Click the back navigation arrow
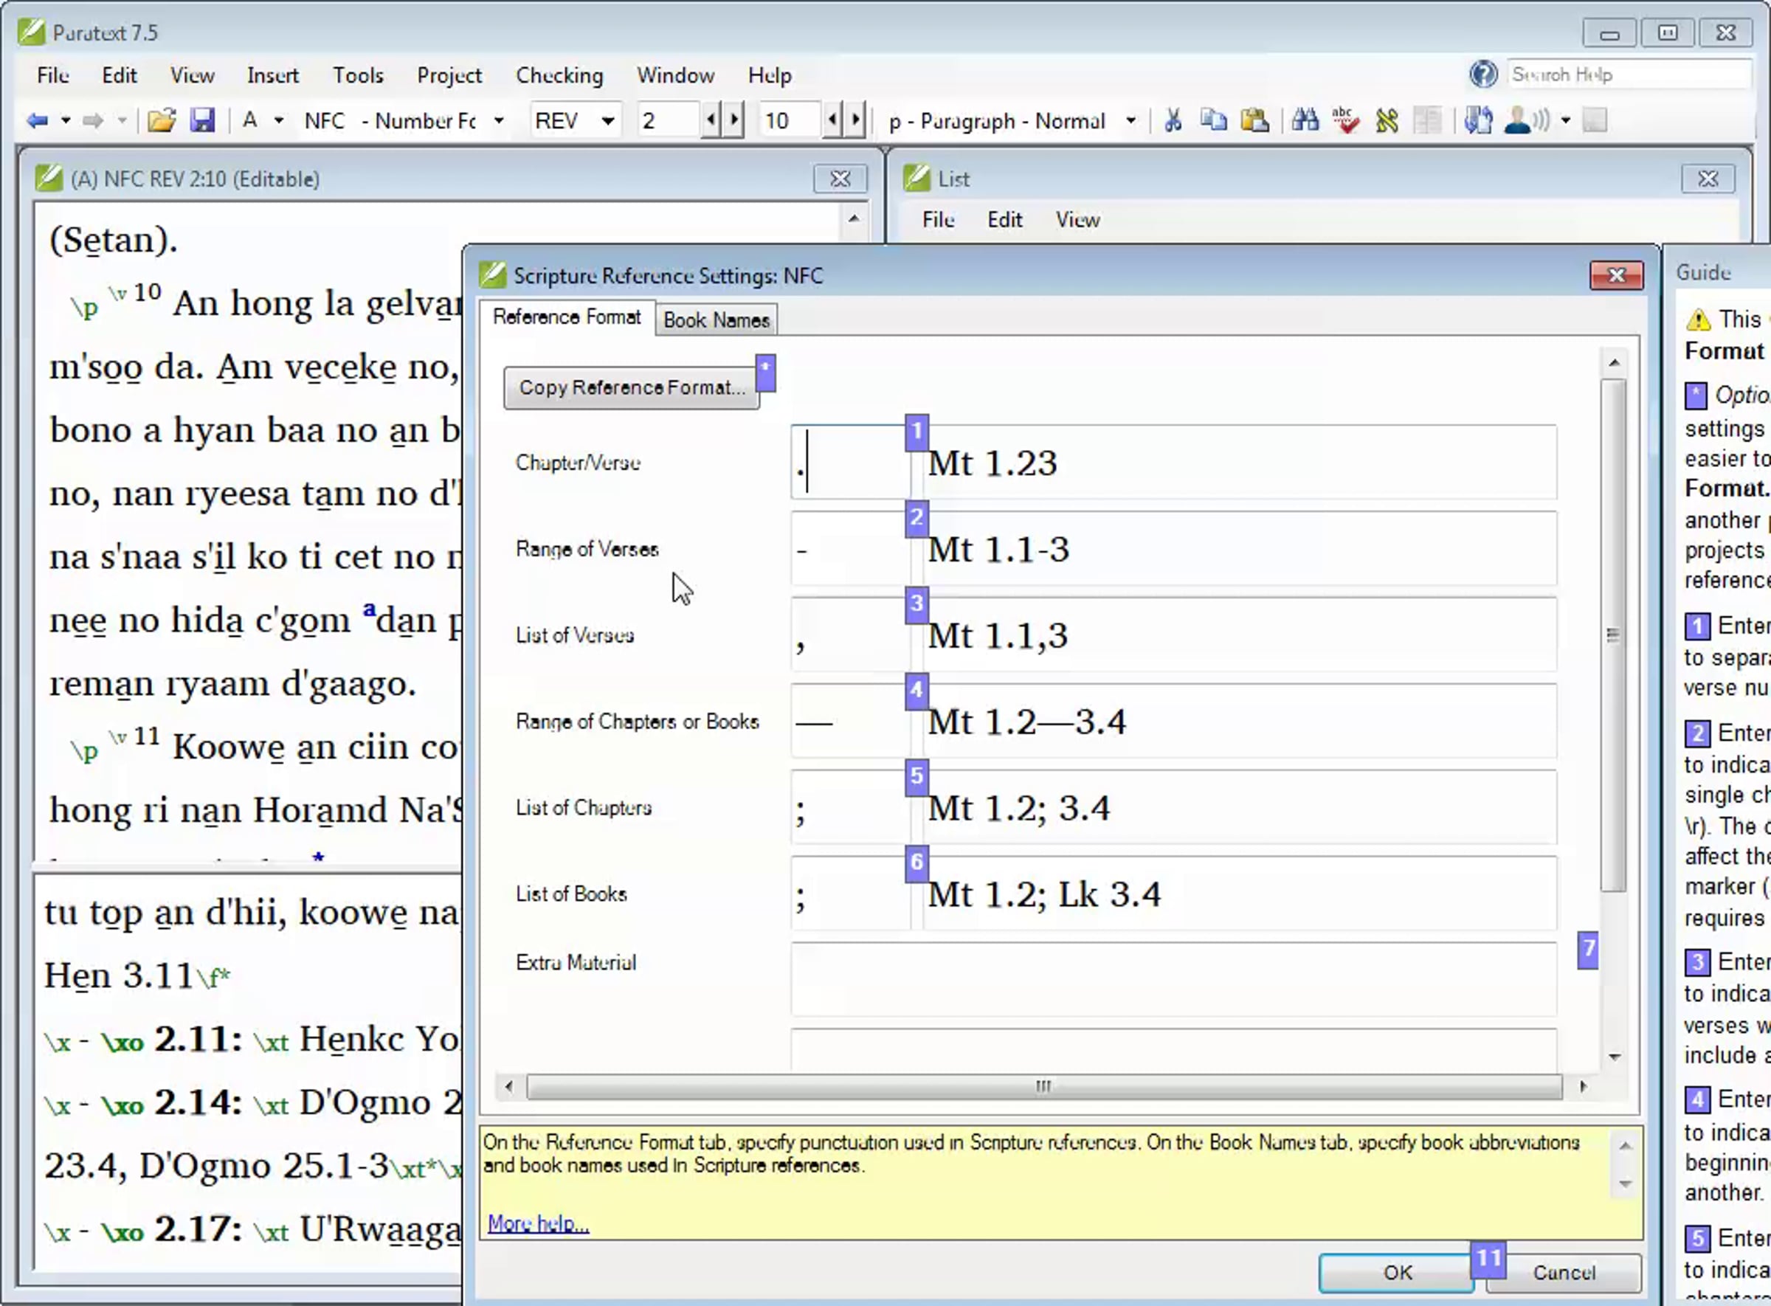This screenshot has height=1306, width=1771. pyautogui.click(x=36, y=121)
